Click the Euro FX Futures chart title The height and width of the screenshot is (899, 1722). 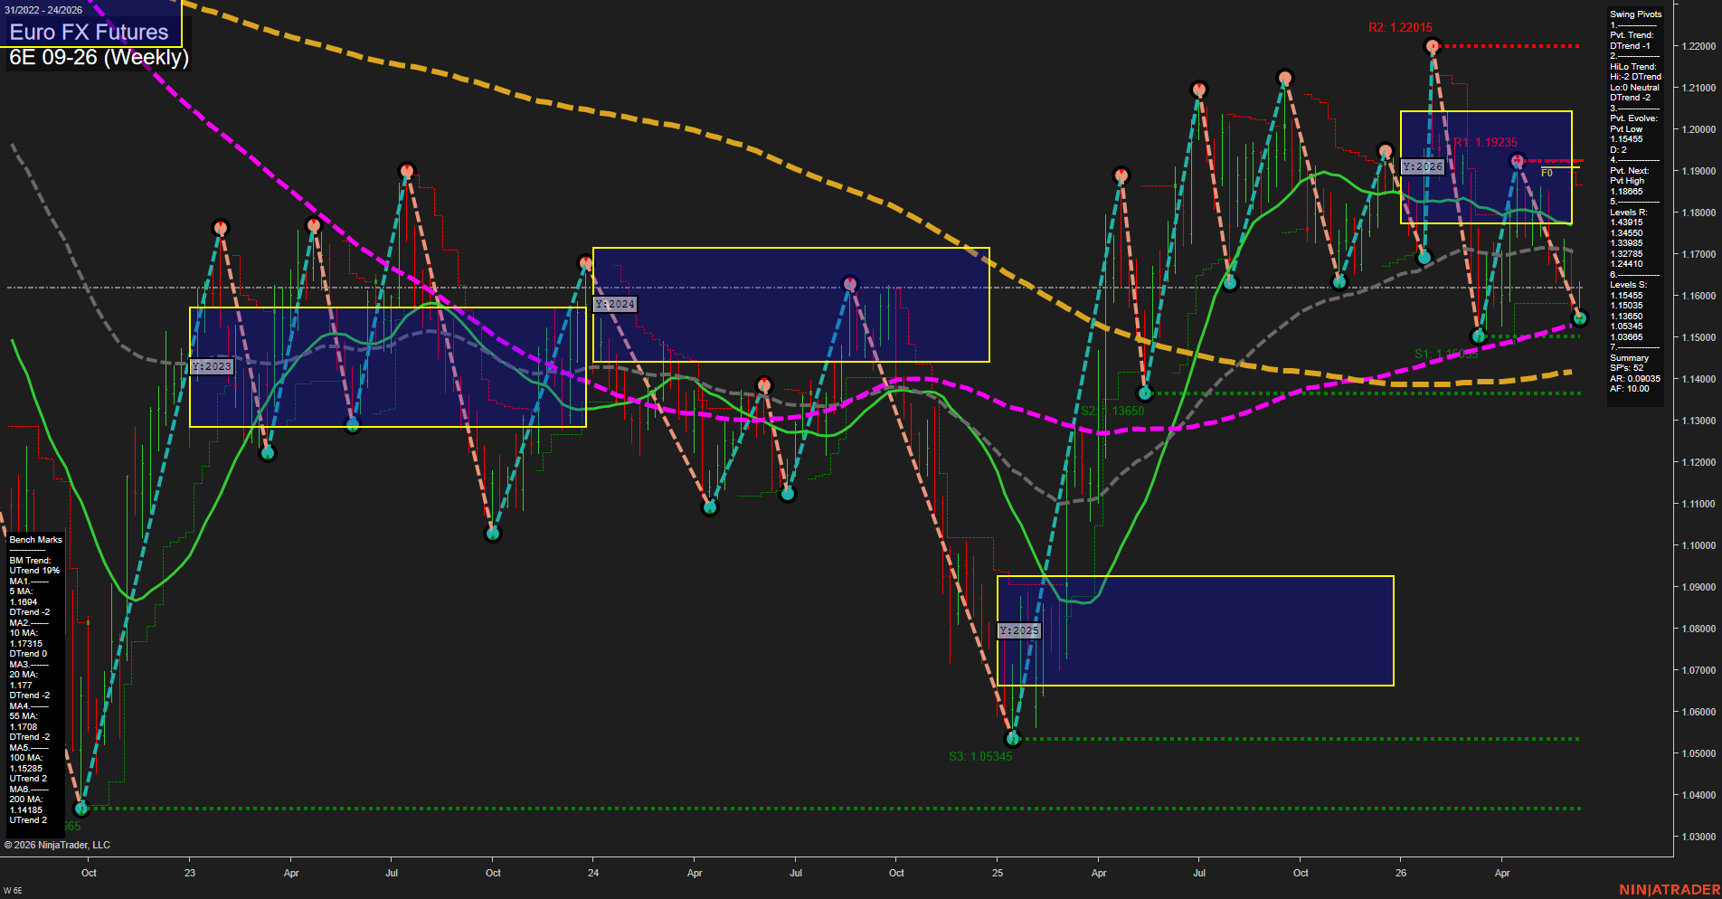click(89, 32)
